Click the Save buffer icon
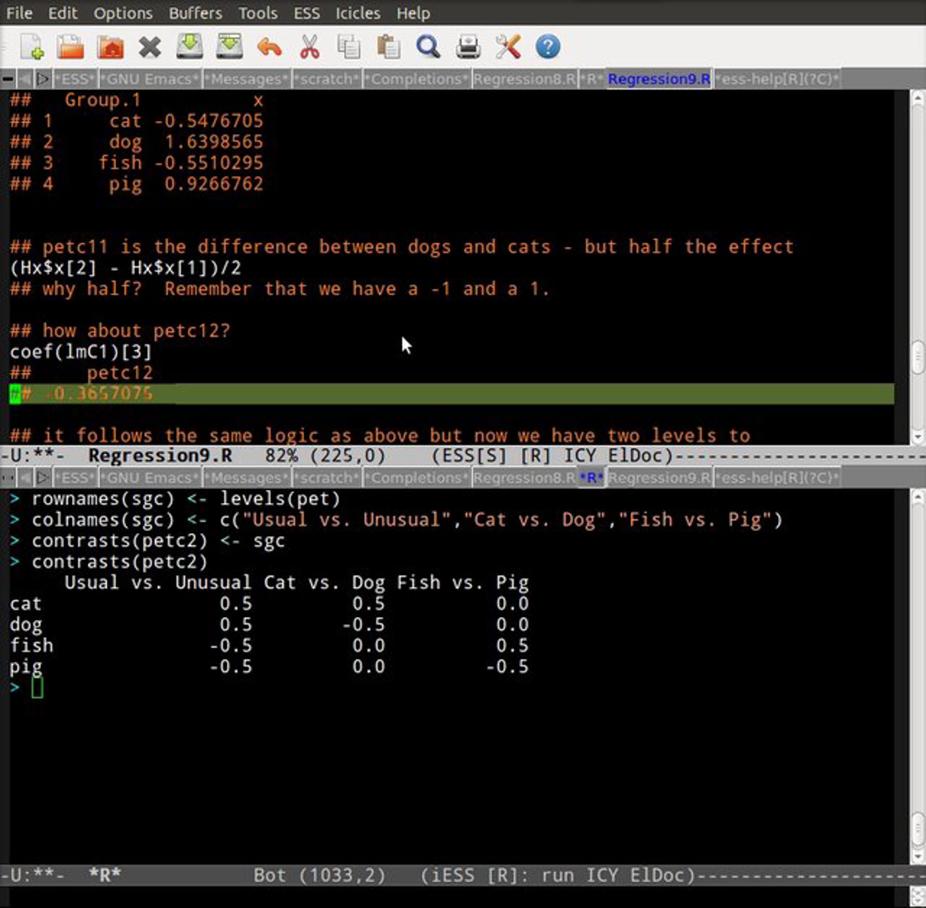This screenshot has height=908, width=926. (189, 47)
